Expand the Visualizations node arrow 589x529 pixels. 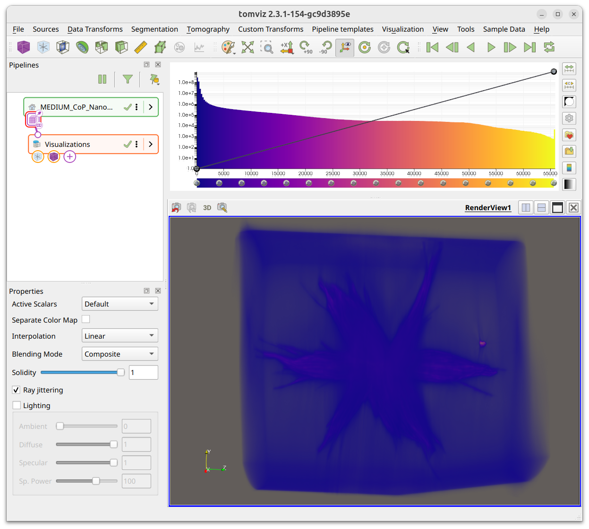(x=151, y=144)
